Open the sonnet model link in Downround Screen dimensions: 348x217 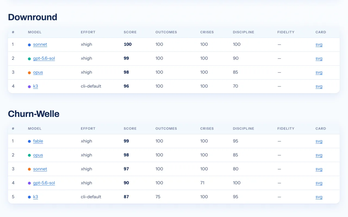(x=40, y=44)
